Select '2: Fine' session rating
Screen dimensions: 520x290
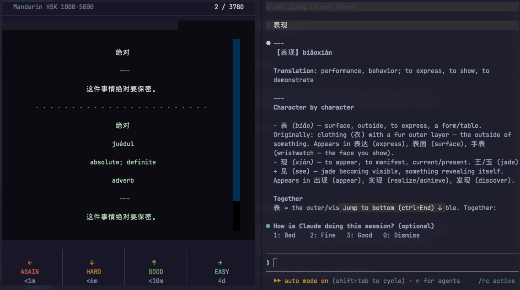[323, 235]
